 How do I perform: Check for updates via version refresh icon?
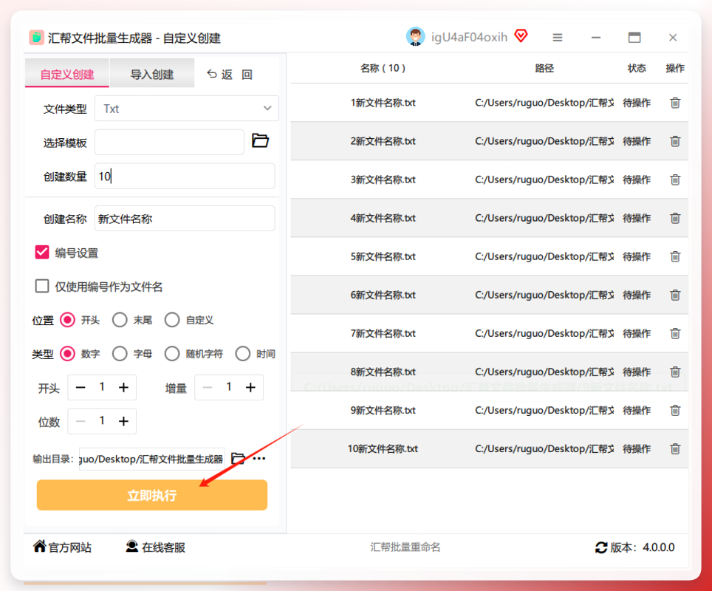click(x=601, y=548)
